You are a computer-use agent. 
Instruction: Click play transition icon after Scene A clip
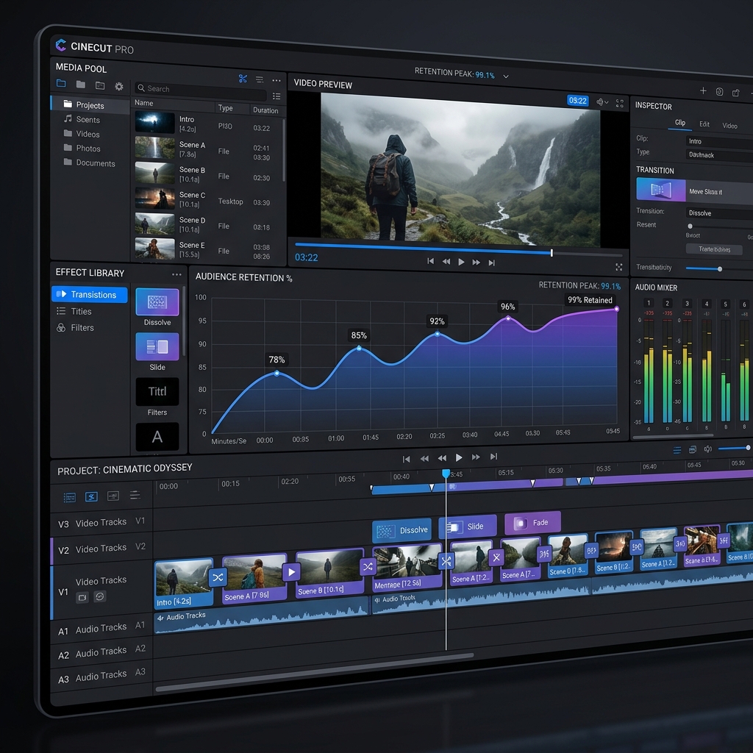291,572
